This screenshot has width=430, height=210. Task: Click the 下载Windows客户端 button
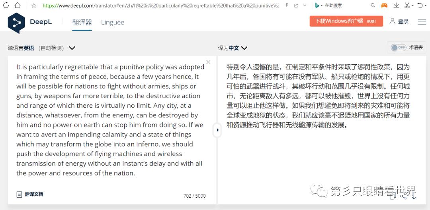point(346,21)
